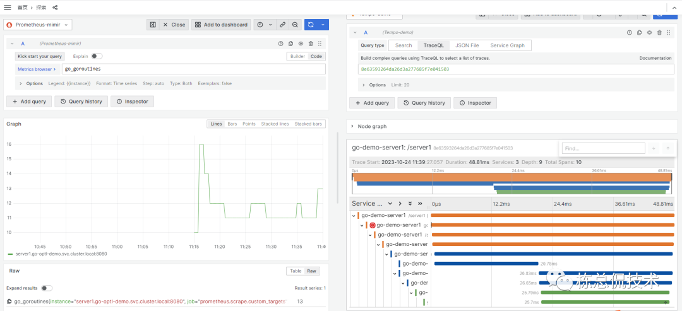This screenshot has height=311, width=682.
Task: Click the go_goroutines query input field
Action: point(194,69)
